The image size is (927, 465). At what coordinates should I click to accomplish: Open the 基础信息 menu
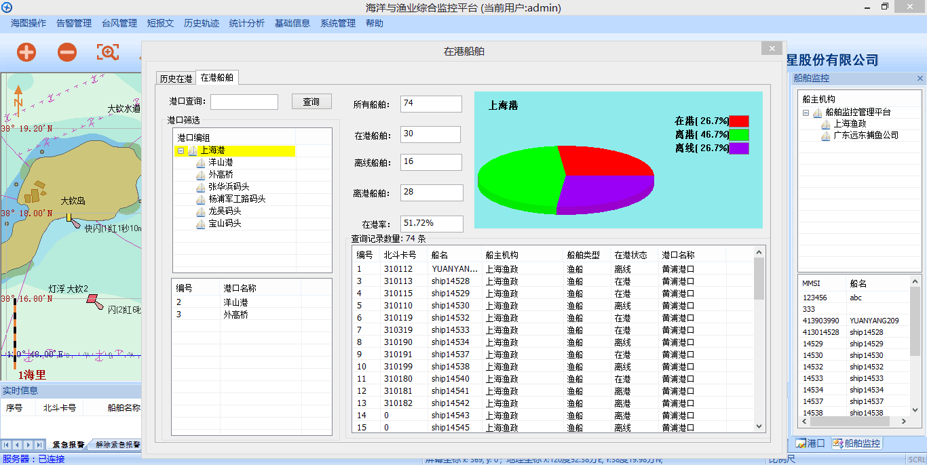tap(292, 23)
